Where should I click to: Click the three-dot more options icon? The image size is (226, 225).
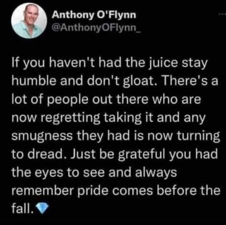pos(222,14)
